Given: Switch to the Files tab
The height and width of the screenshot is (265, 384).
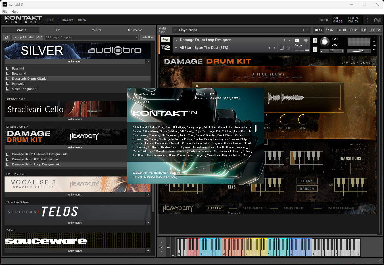Looking at the screenshot, I should 59,30.
